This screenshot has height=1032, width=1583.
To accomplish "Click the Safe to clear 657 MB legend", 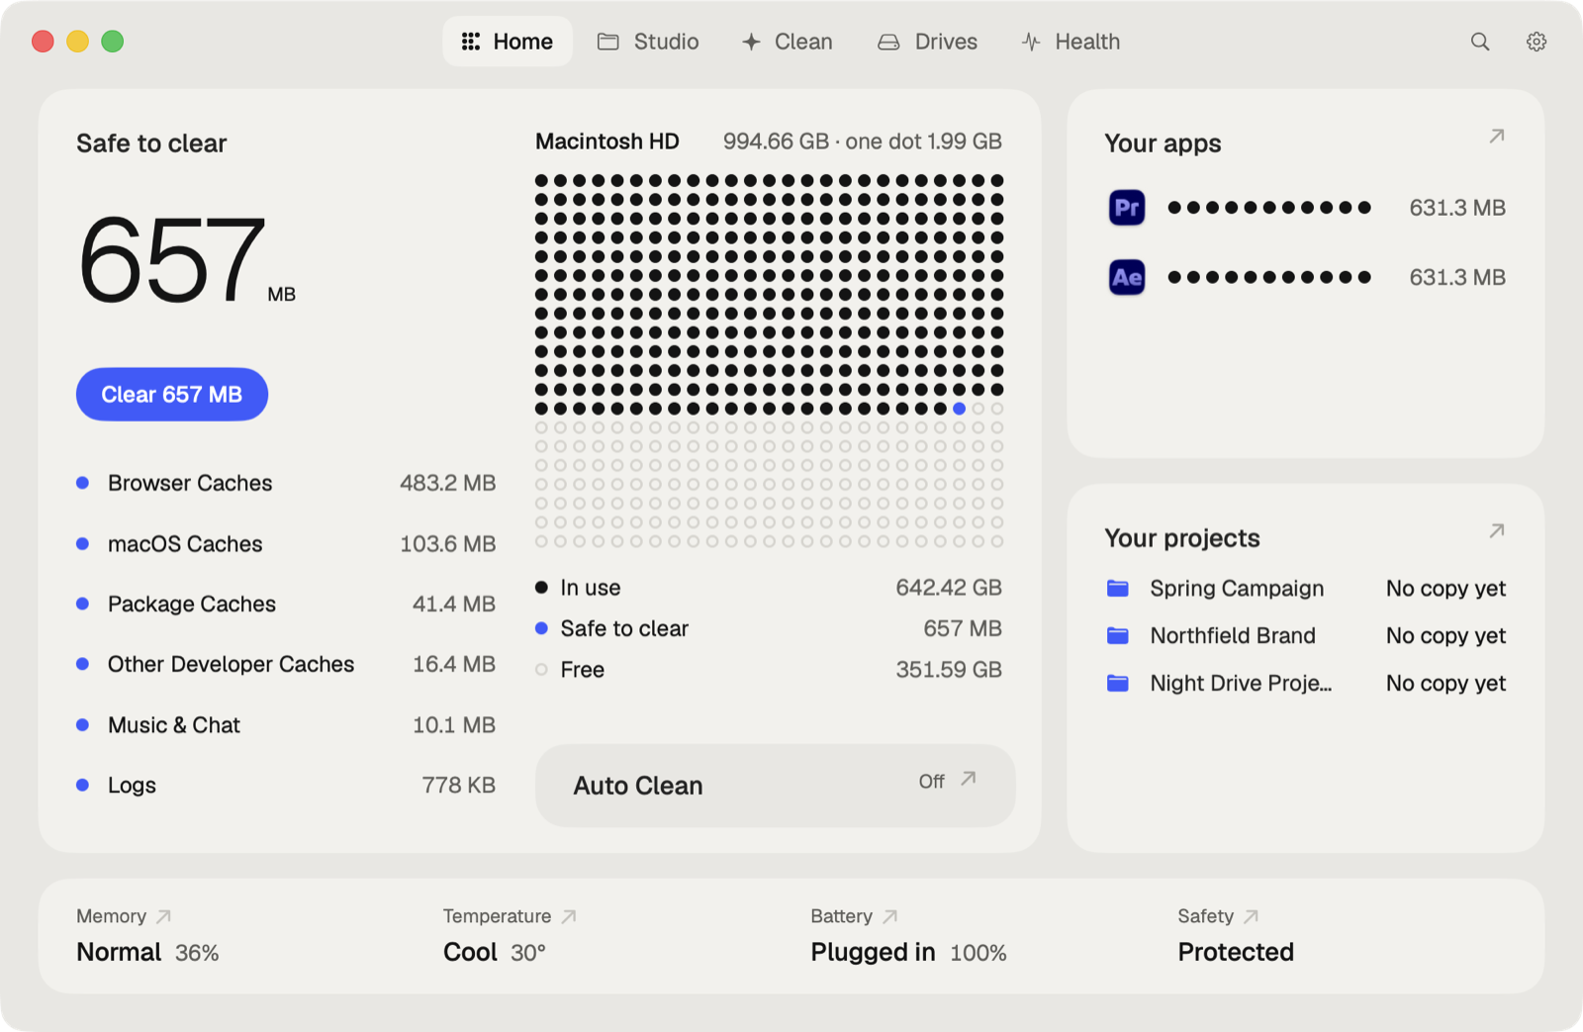I will 769,628.
